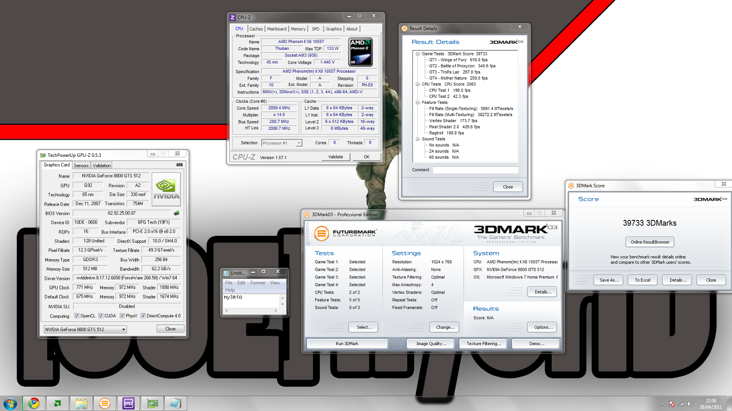Show hidden system tray icons arrow

point(662,404)
